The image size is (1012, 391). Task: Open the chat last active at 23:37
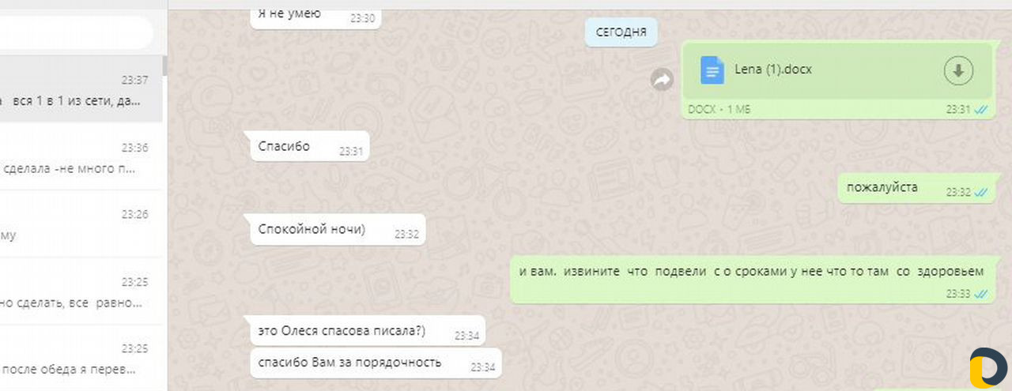click(x=81, y=89)
